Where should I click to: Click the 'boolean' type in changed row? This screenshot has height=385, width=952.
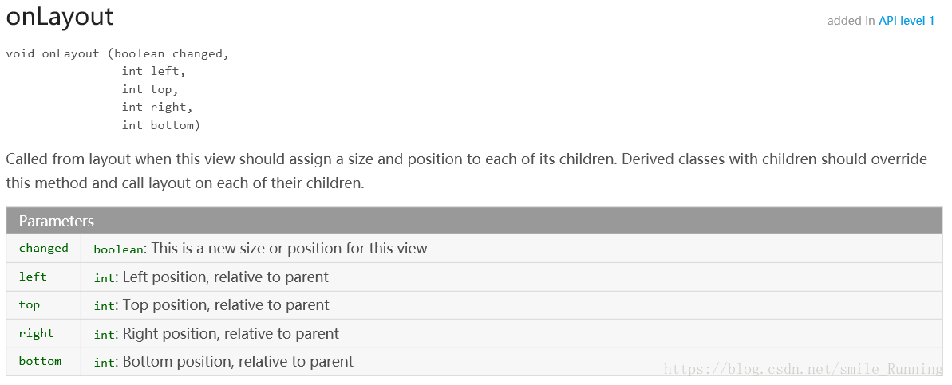tap(118, 249)
